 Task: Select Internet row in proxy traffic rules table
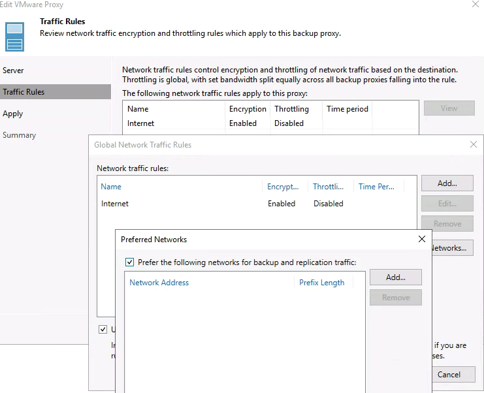pos(270,123)
